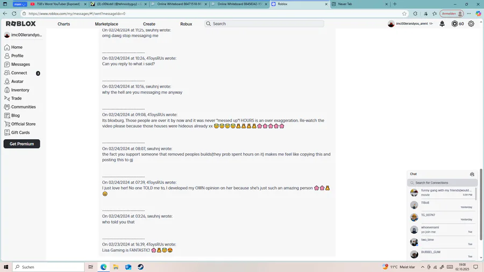Reload the page

point(14,13)
